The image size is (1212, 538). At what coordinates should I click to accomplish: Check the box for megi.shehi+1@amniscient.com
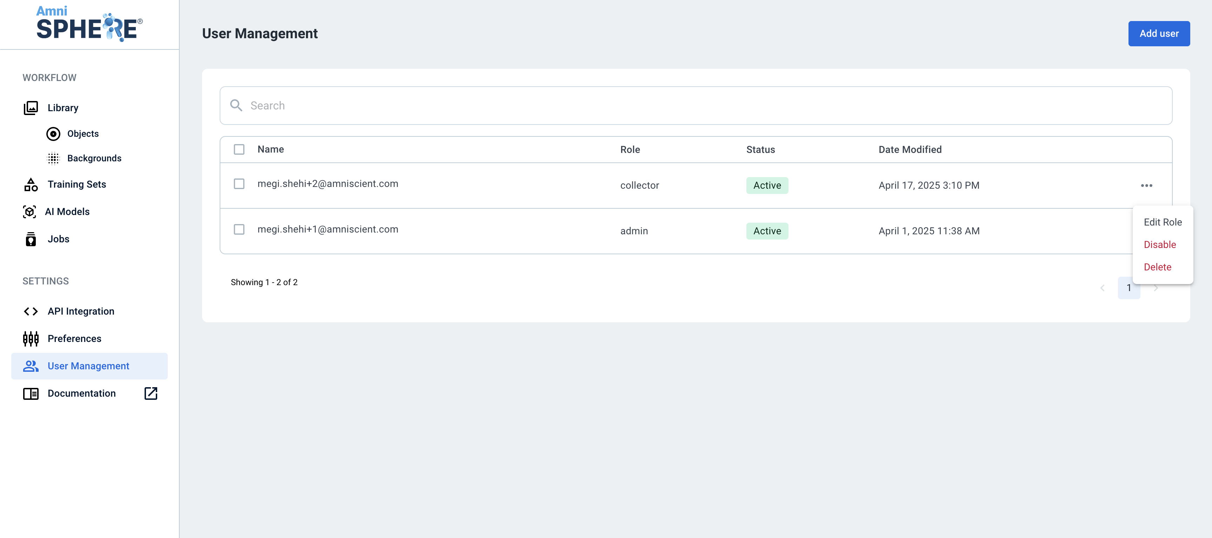point(239,229)
